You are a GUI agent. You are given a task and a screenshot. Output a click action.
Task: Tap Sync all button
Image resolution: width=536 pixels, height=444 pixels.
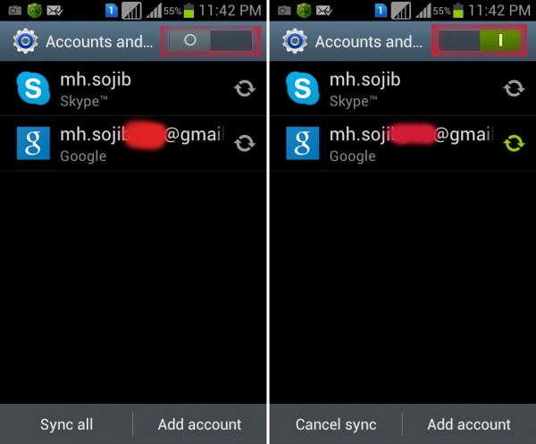[x=66, y=424]
